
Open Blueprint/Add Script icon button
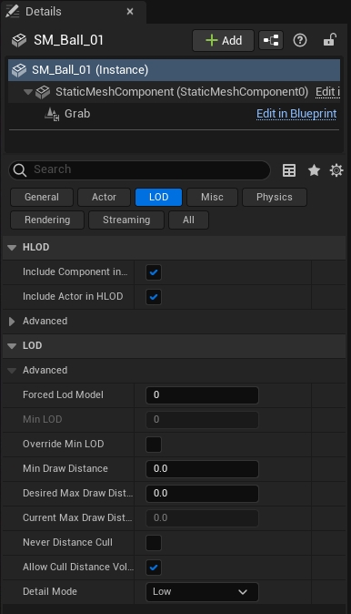(271, 40)
